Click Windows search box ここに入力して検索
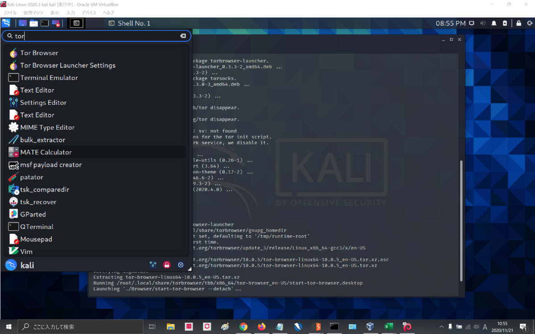535x334 pixels. (80, 326)
